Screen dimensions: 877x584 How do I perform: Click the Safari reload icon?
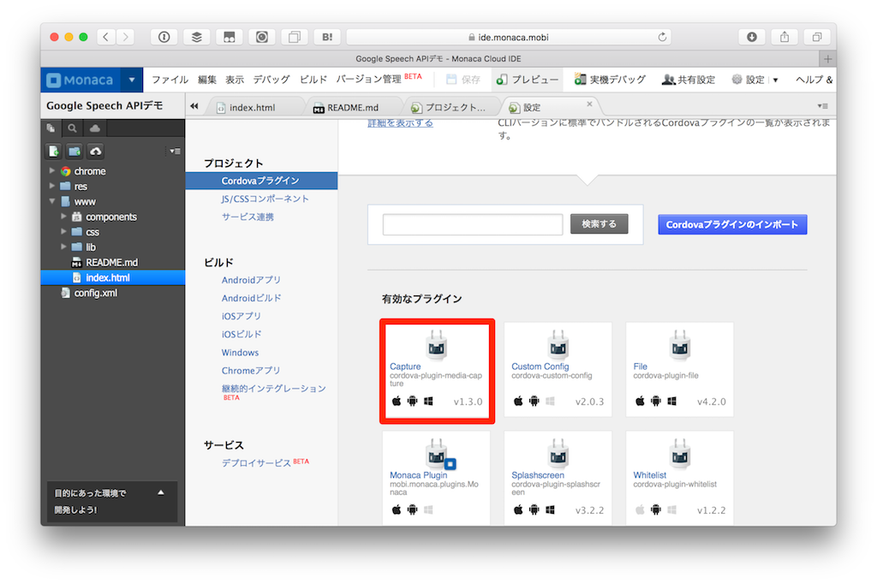pos(662,37)
